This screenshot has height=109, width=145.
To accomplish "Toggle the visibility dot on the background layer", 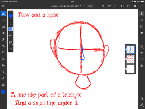I will pyautogui.click(x=127, y=69).
